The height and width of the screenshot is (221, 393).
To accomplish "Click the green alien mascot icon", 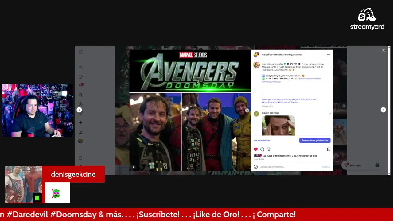I will coord(56,193).
